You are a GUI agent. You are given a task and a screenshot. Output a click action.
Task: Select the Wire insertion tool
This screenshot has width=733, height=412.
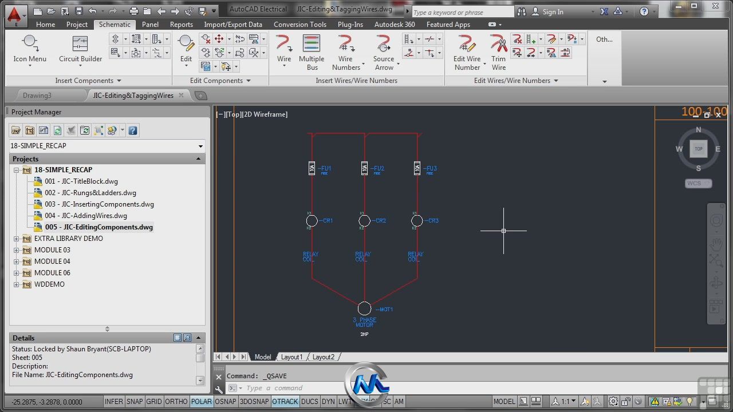pos(284,50)
